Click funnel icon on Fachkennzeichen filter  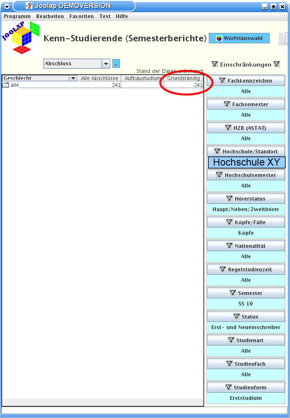point(222,80)
